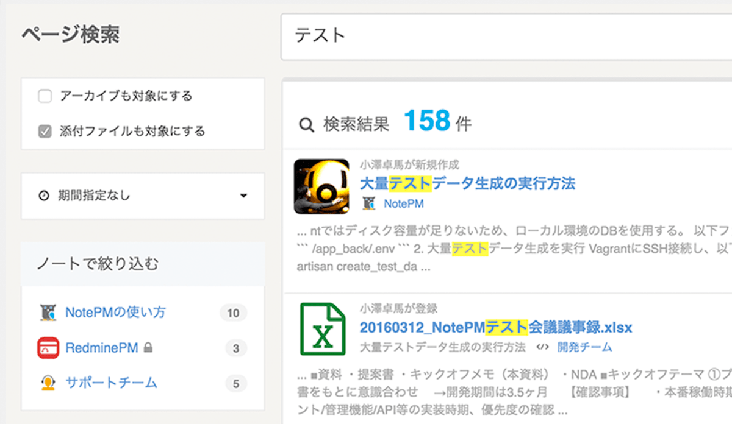Open the 期間指定なし period dropdown
Viewport: 732px width, 424px height.
coord(143,196)
